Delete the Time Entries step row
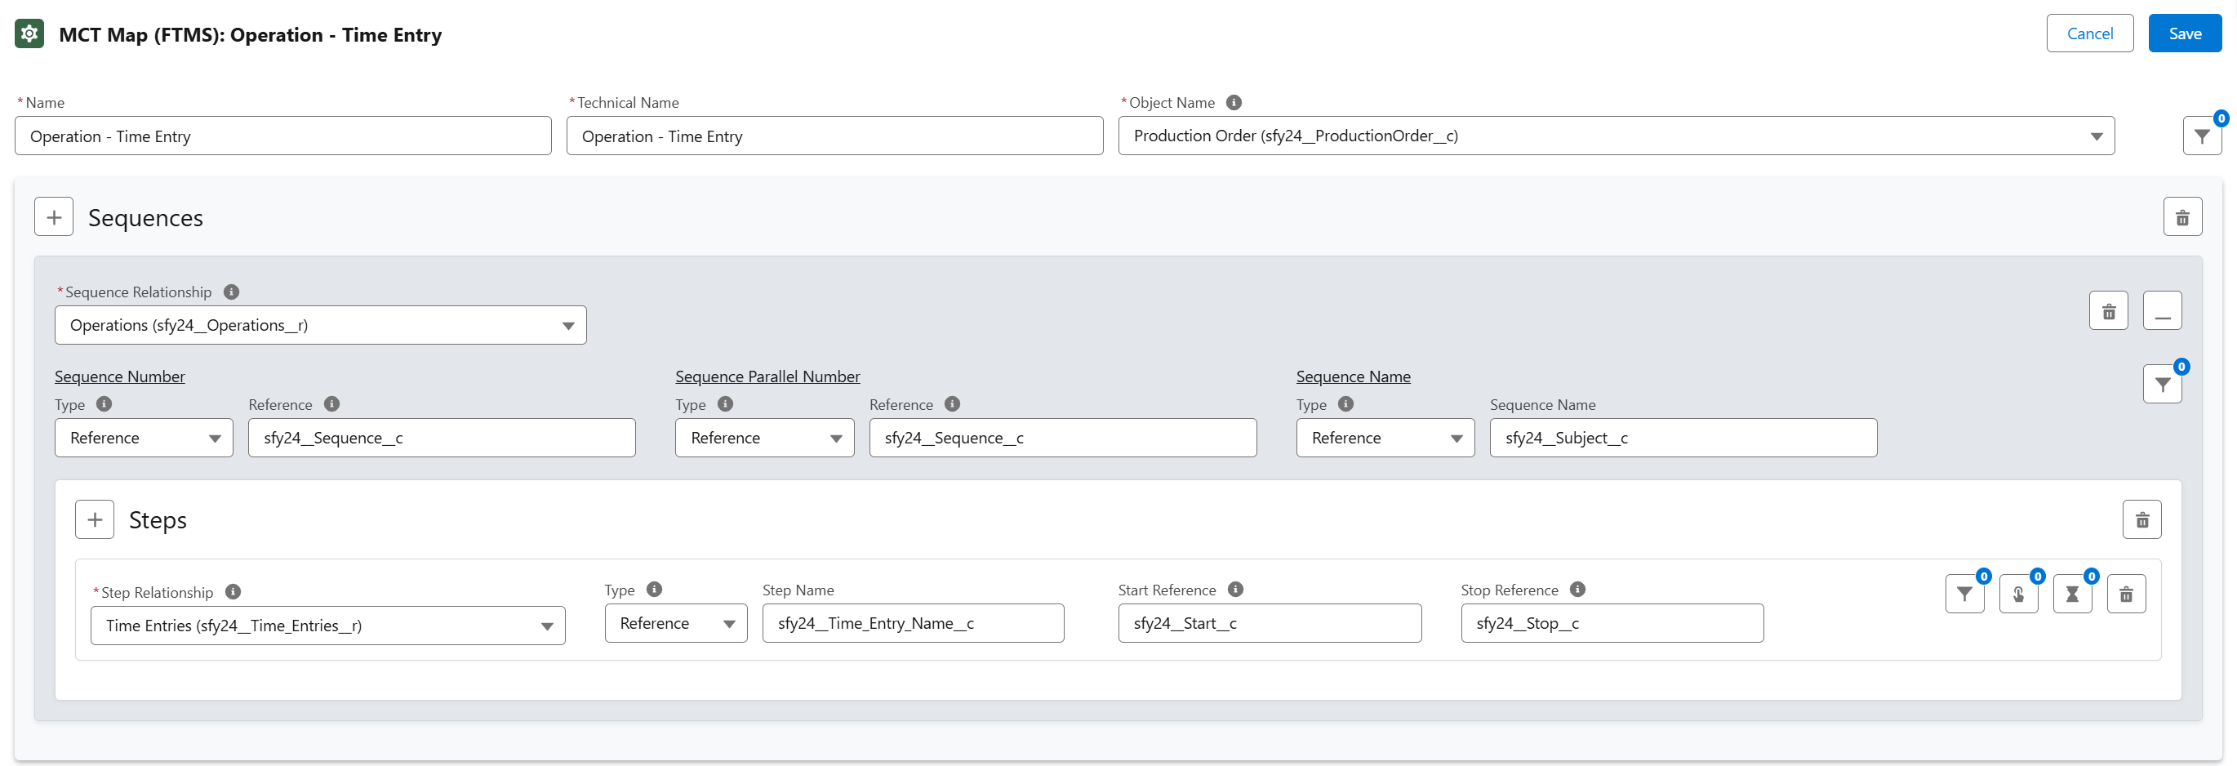2237x766 pixels. click(2126, 594)
